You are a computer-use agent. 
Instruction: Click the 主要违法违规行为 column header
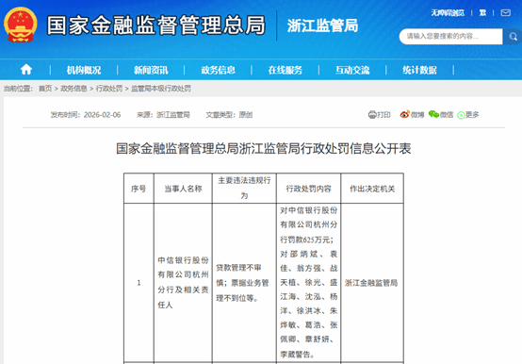tap(244, 189)
